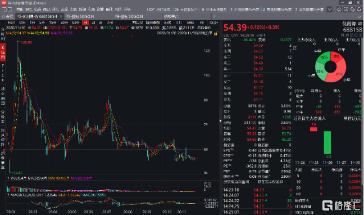Select the 5-minute chart period

[42, 23]
